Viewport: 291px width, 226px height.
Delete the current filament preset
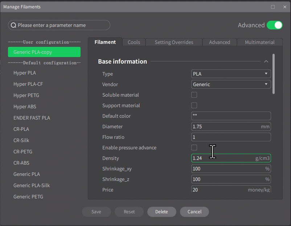click(161, 212)
